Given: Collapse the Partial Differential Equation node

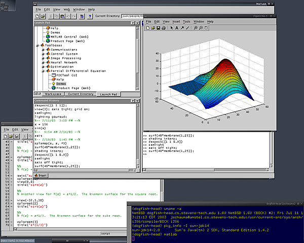Looking at the screenshot, I should pos(43,71).
